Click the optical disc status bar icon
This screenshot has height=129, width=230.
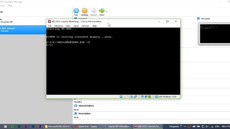[125, 97]
